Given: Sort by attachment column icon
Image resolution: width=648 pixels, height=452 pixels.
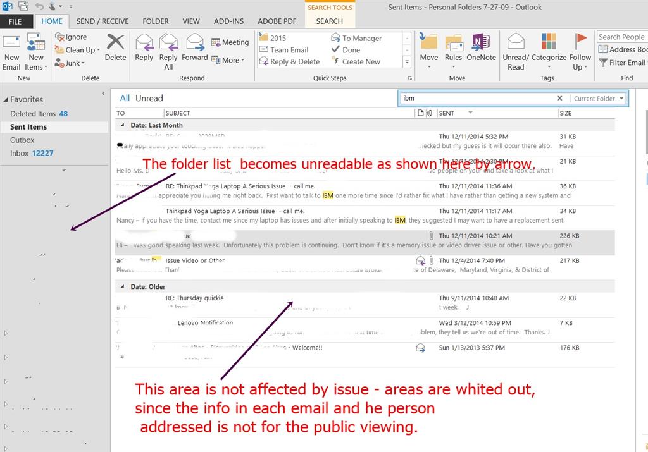Looking at the screenshot, I should point(430,113).
